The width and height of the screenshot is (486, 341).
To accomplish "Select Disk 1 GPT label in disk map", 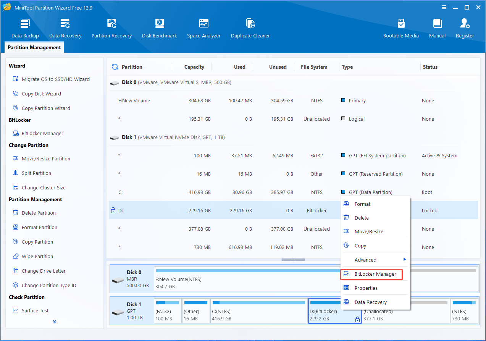I will coord(131,311).
